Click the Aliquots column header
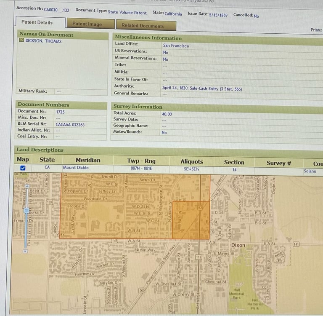Screen dimensions: 323x316 click(192, 162)
